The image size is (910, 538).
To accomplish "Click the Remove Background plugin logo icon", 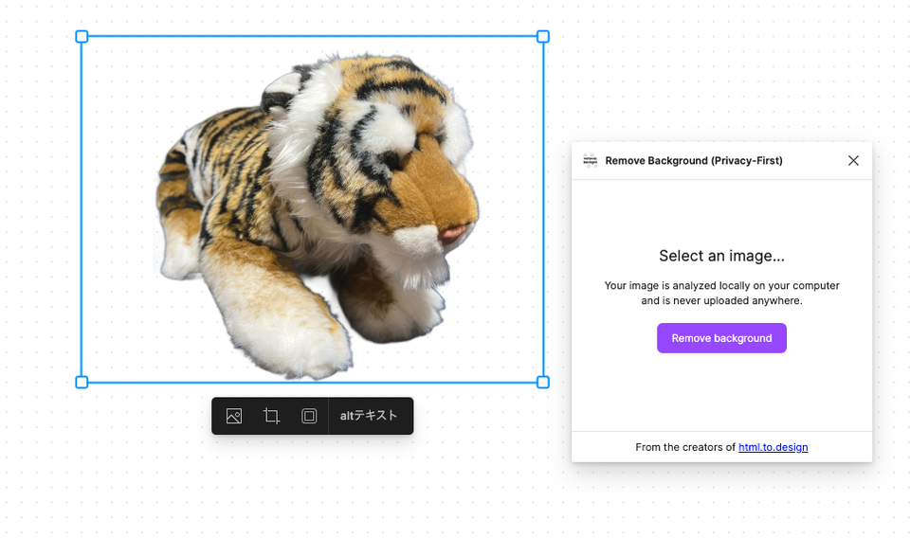I will click(591, 161).
